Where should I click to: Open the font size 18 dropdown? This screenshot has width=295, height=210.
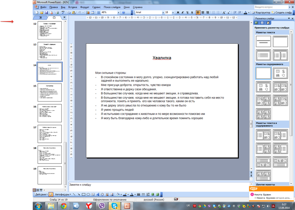[173, 12]
